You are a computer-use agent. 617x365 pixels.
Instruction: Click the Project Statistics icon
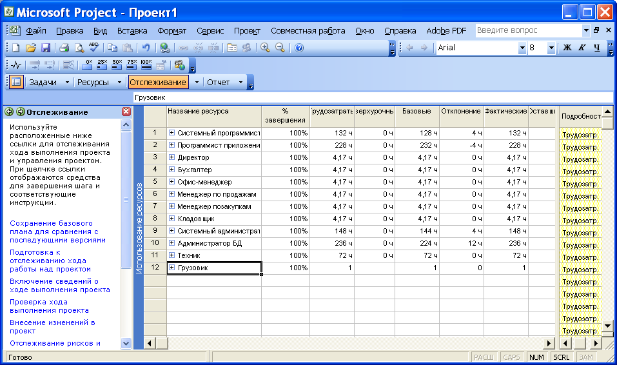16,65
